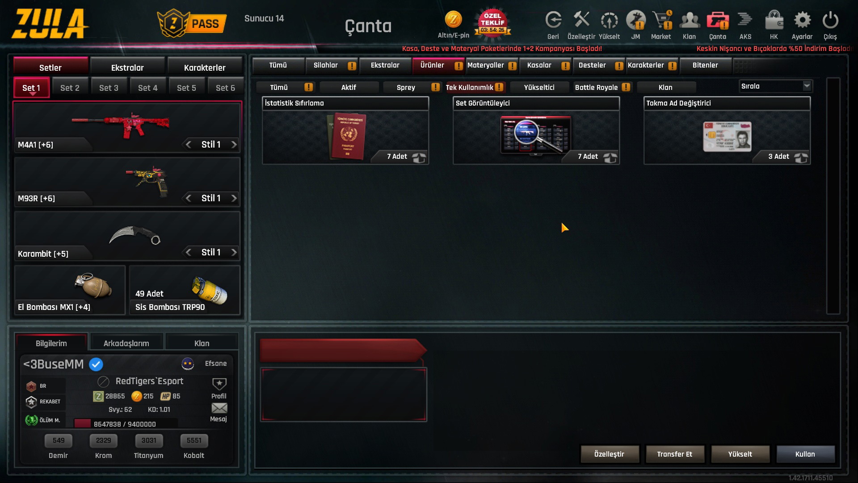The height and width of the screenshot is (483, 858).
Task: Click the Transfer Et button
Action: pyautogui.click(x=675, y=454)
